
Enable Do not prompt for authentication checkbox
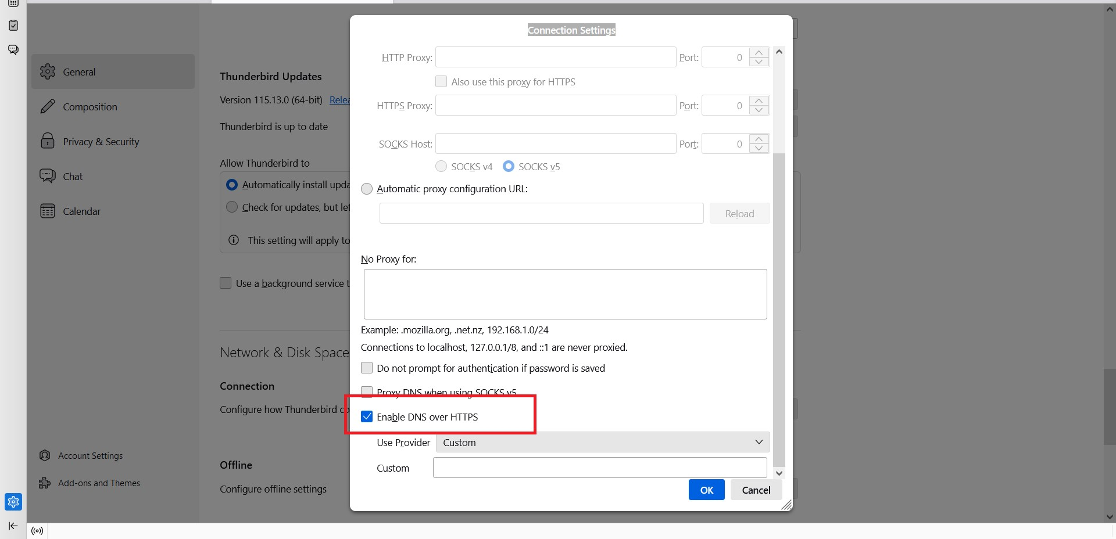367,368
